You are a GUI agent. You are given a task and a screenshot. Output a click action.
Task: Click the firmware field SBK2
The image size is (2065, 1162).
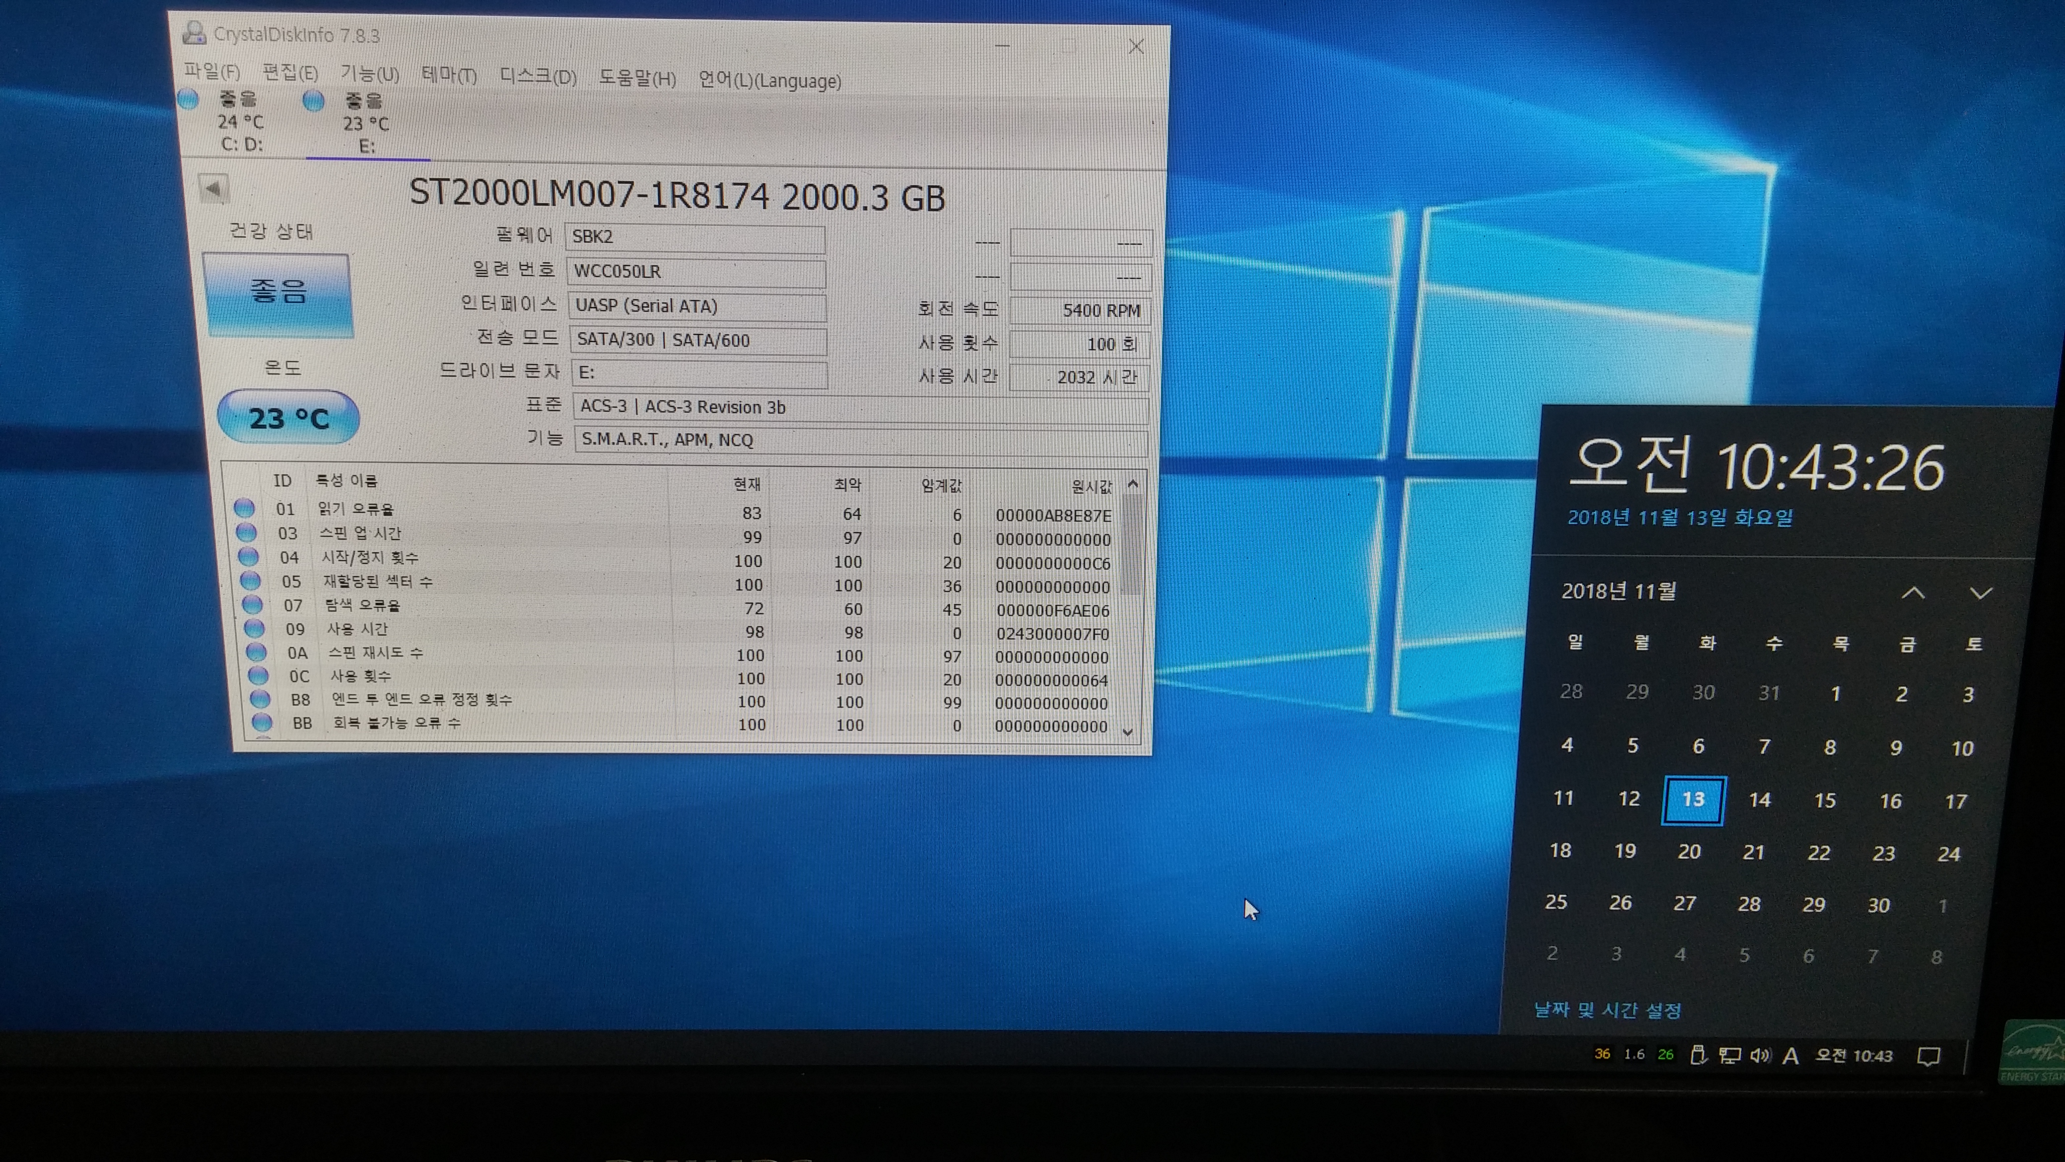click(x=694, y=237)
